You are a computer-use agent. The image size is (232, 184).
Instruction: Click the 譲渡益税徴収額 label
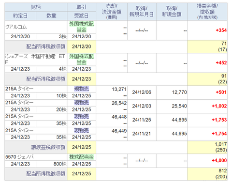pos(48,147)
